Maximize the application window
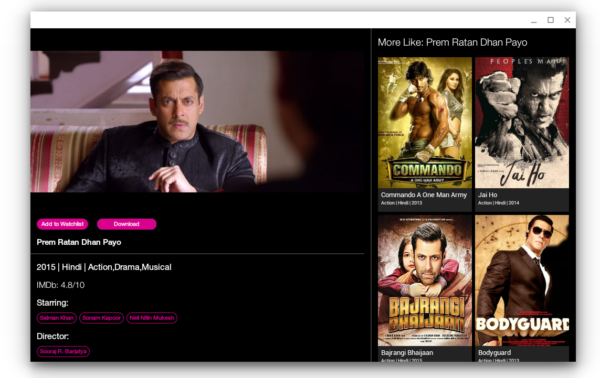The width and height of the screenshot is (600, 378). coord(551,20)
